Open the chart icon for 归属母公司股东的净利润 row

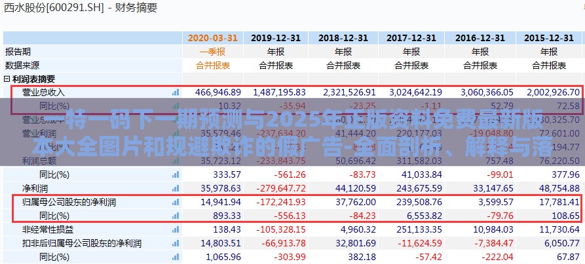point(176,202)
